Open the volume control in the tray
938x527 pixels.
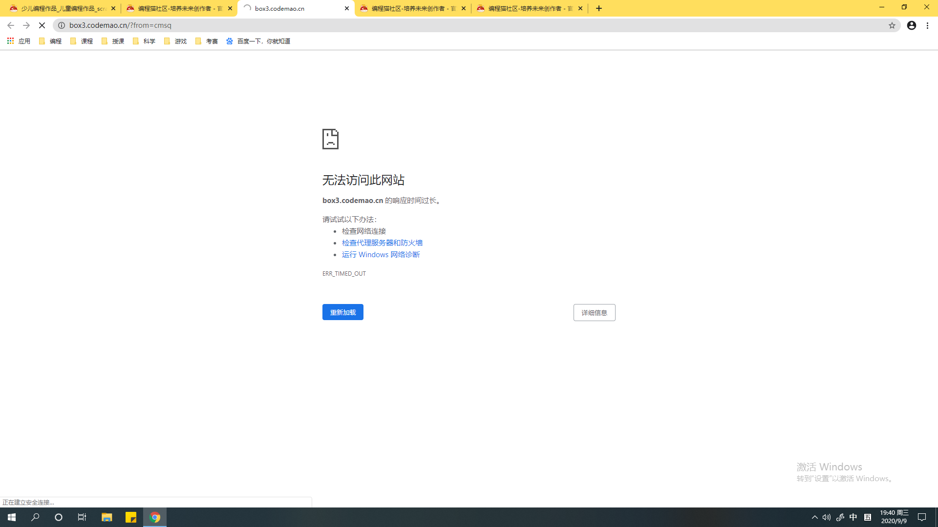pos(827,517)
